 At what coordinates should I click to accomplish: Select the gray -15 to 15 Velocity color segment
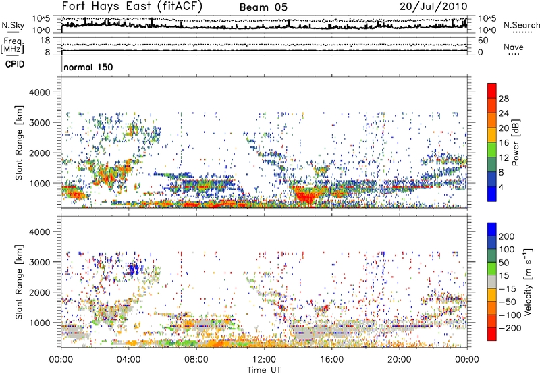pyautogui.click(x=492, y=282)
